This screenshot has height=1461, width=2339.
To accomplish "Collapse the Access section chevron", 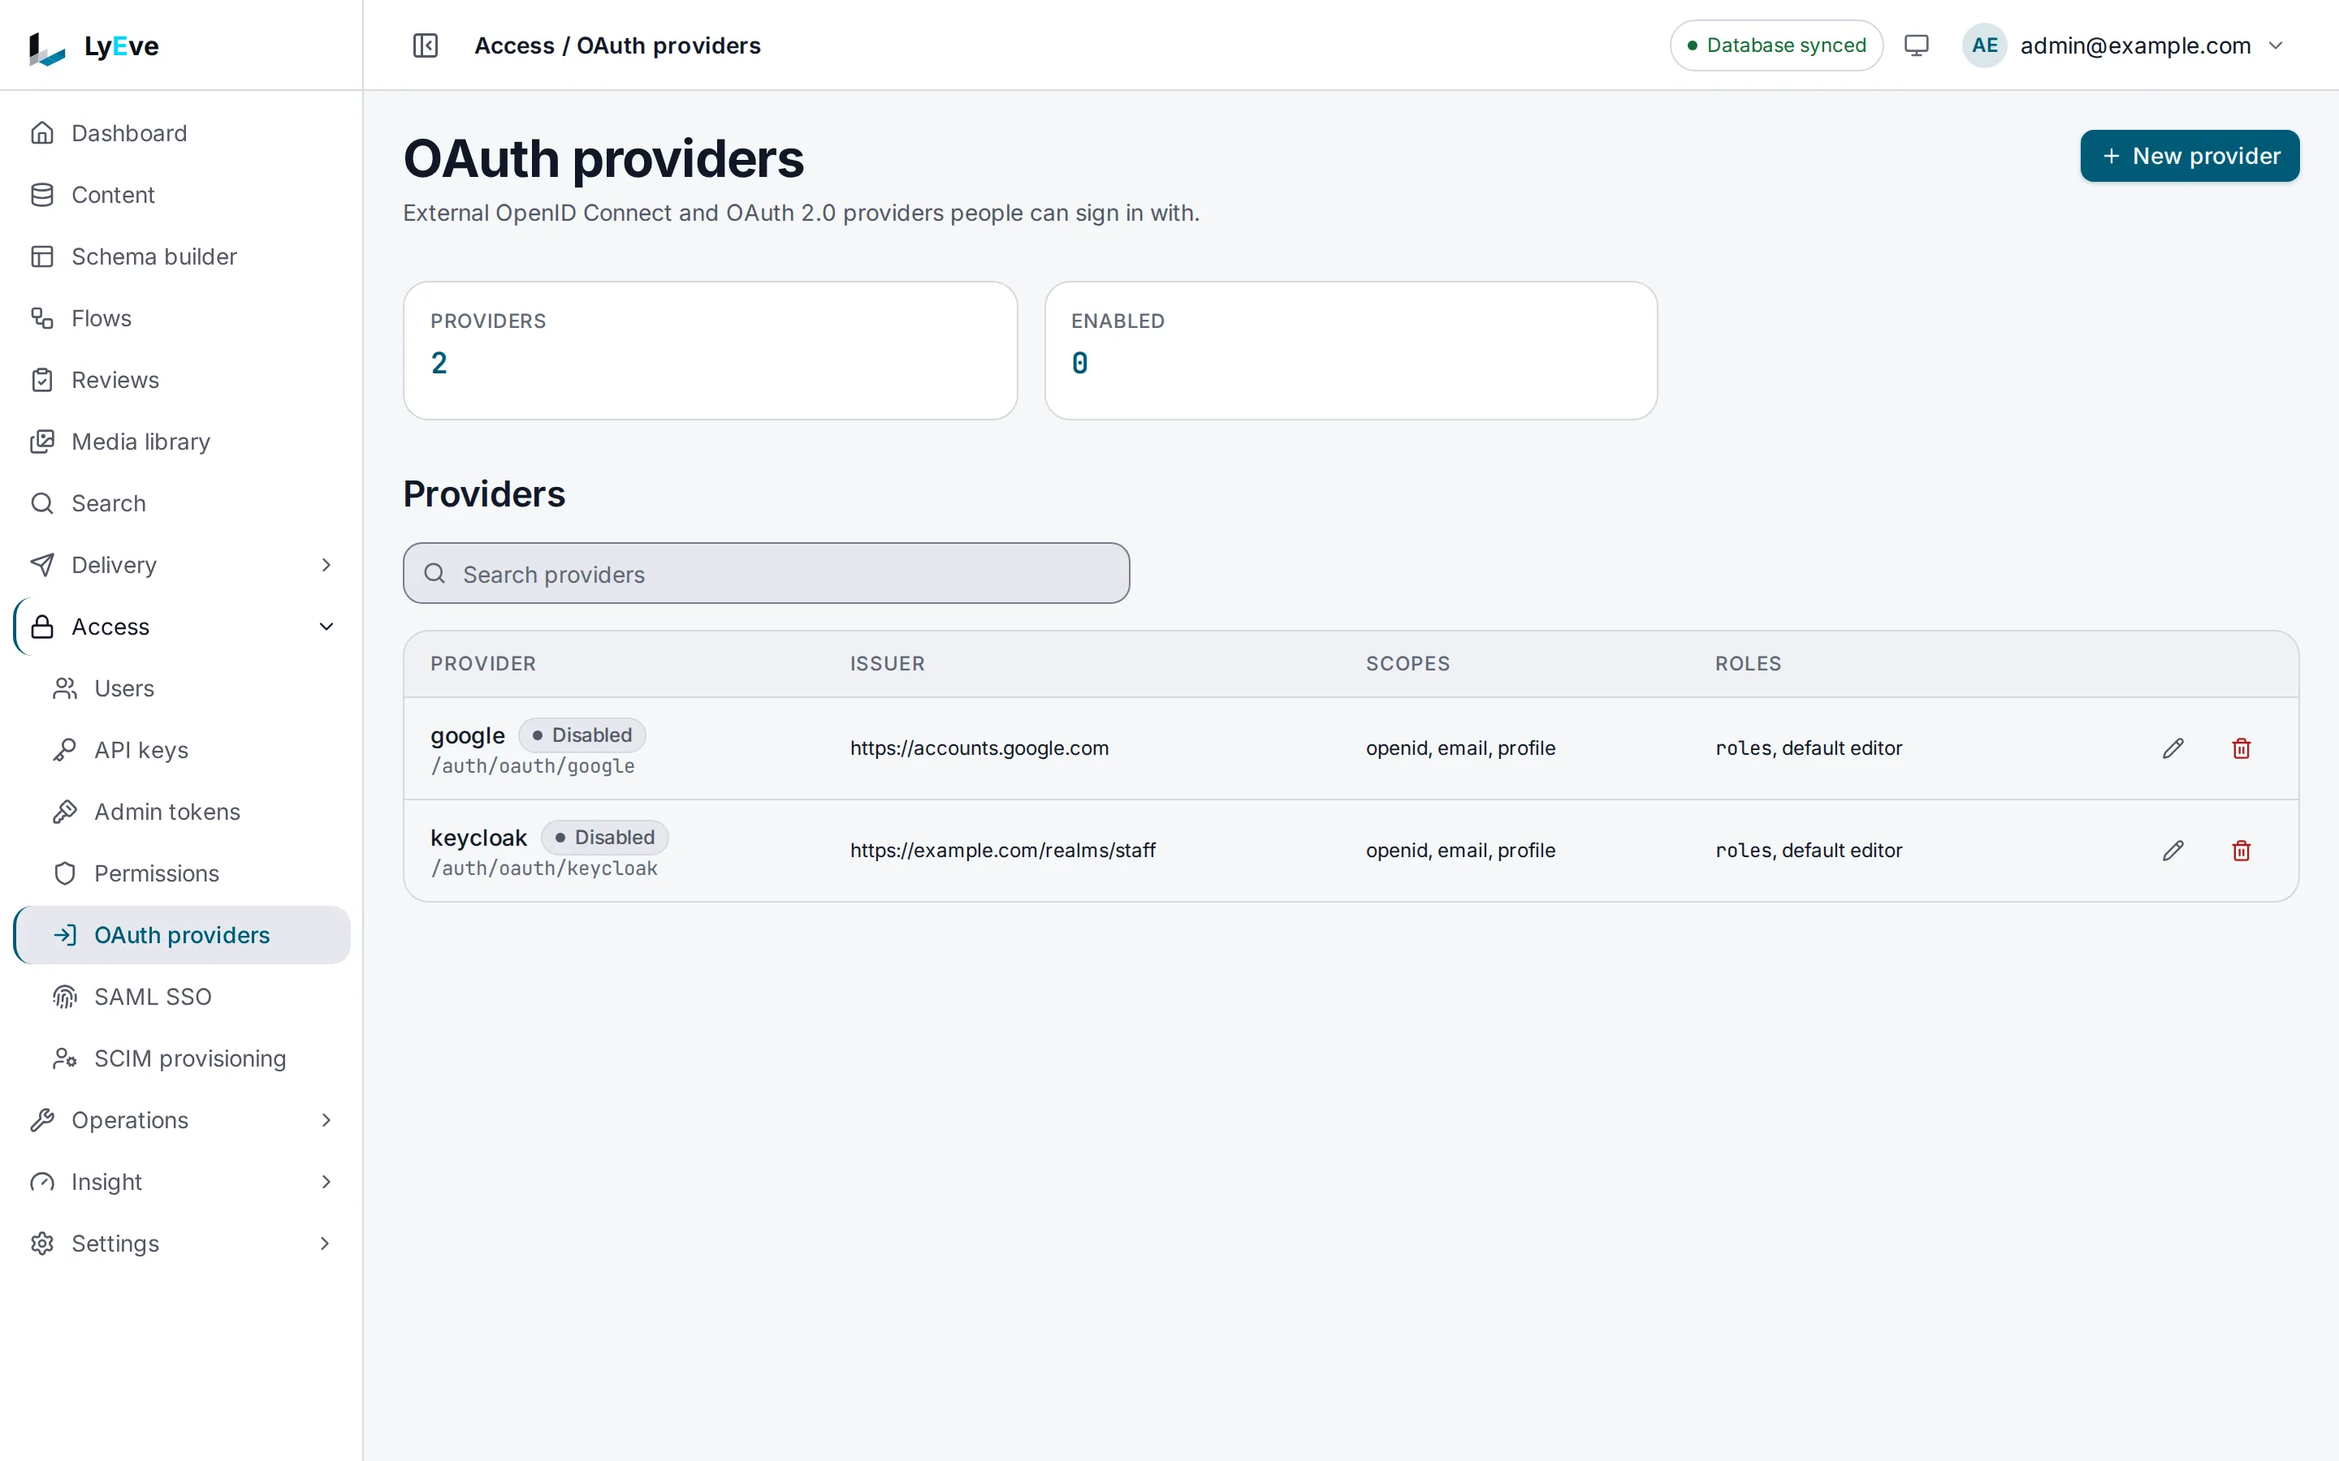I will 326,627.
